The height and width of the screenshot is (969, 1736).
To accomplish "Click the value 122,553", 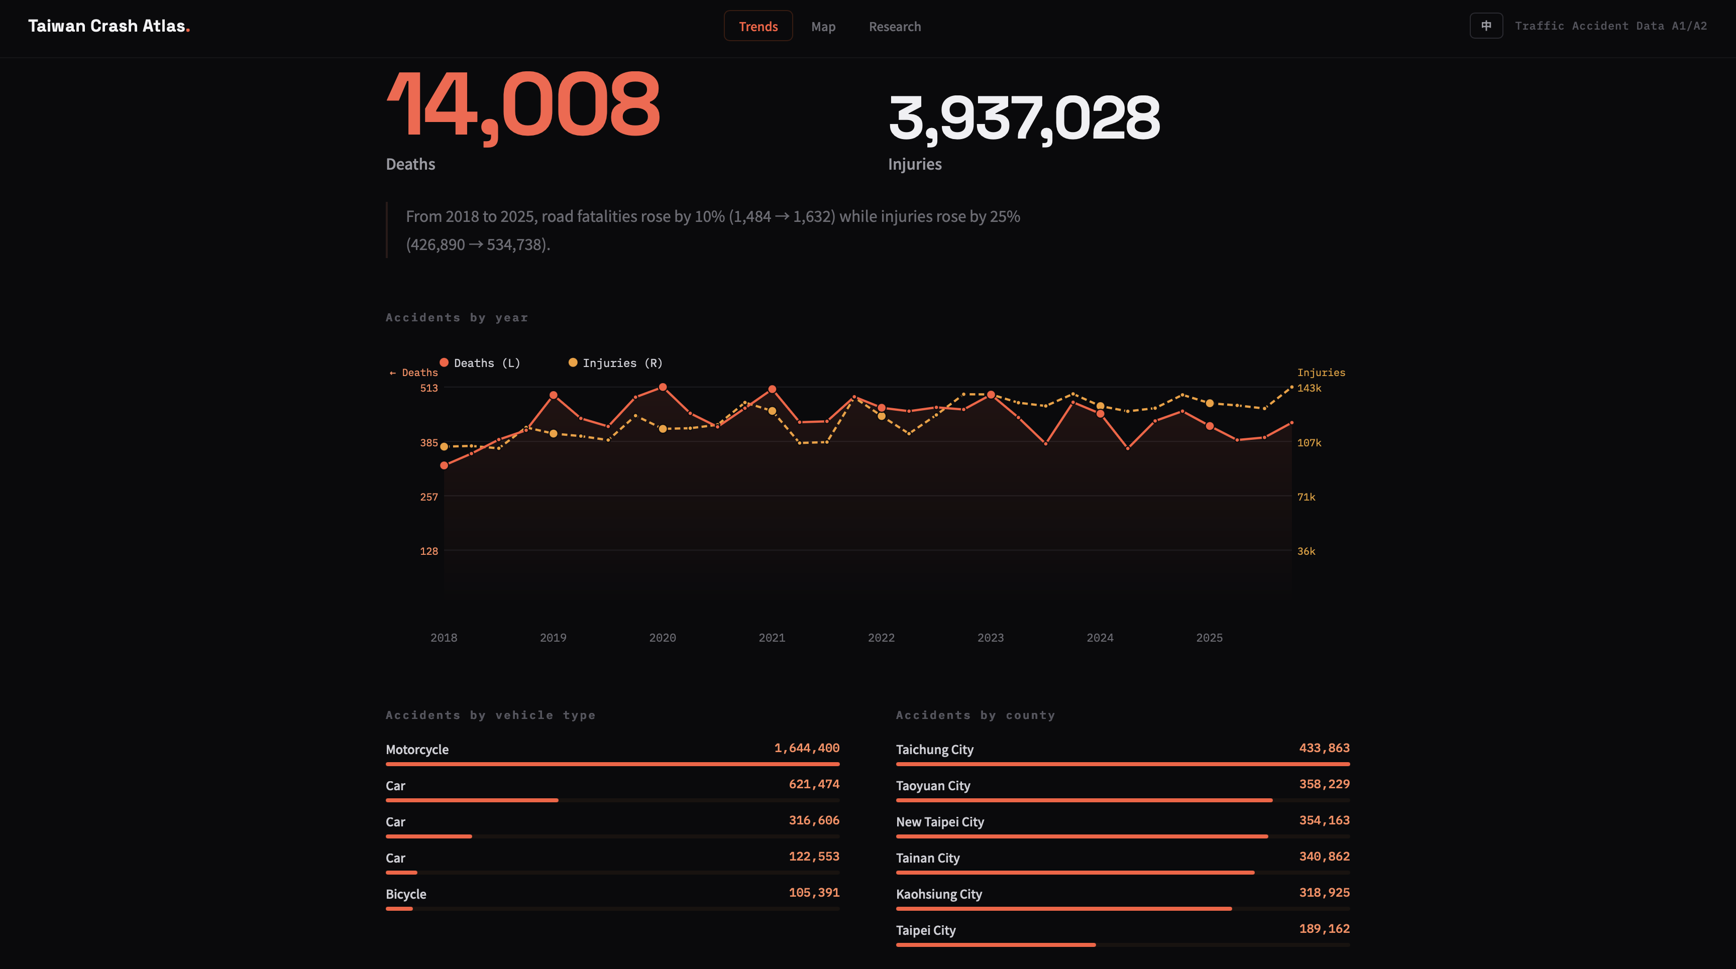I will click(814, 857).
